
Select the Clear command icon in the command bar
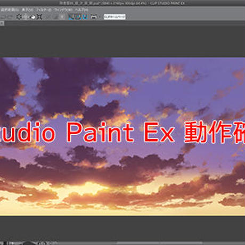[x=19, y=17]
